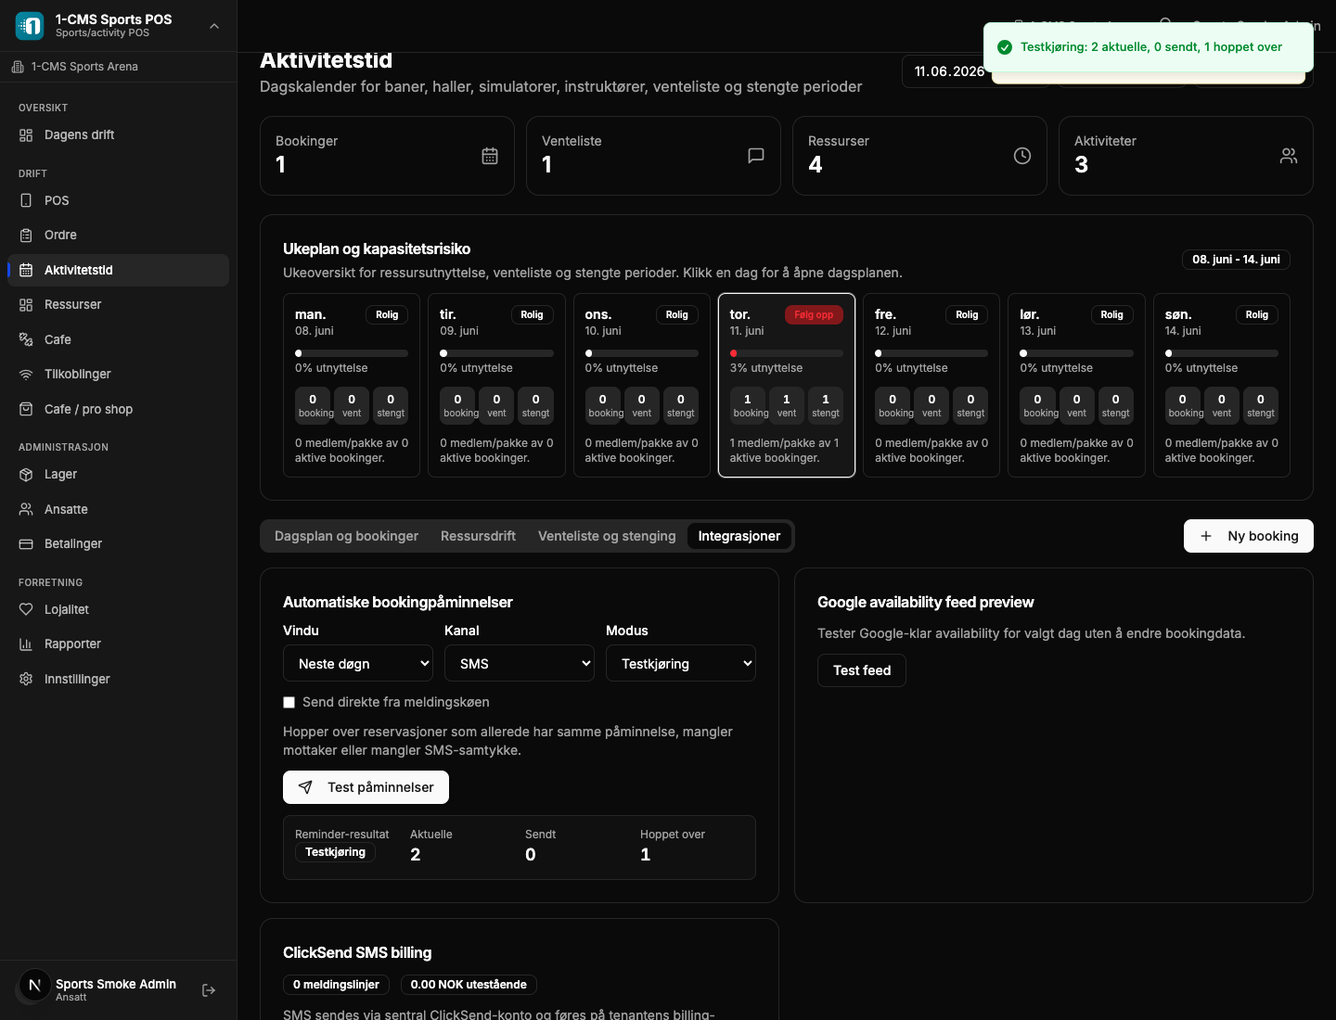Click the Følg opp badge on tor.
The image size is (1336, 1020).
[x=814, y=315]
